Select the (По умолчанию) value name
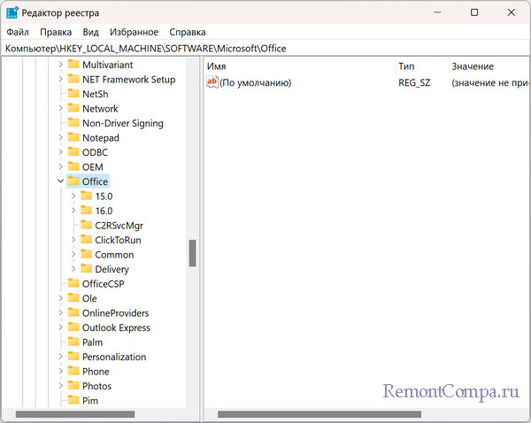 point(256,82)
